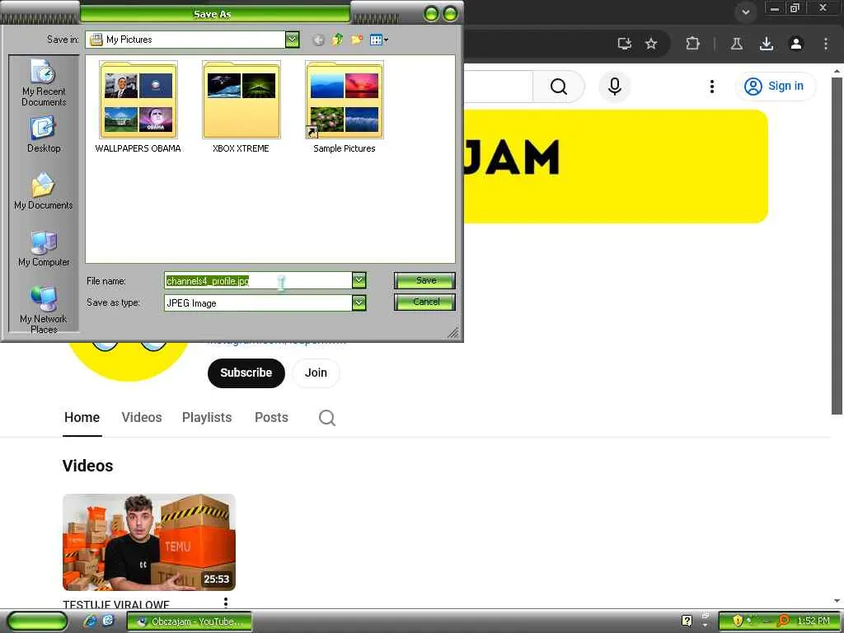844x633 pixels.
Task: Click the orange magnifier tray icon
Action: [x=784, y=621]
